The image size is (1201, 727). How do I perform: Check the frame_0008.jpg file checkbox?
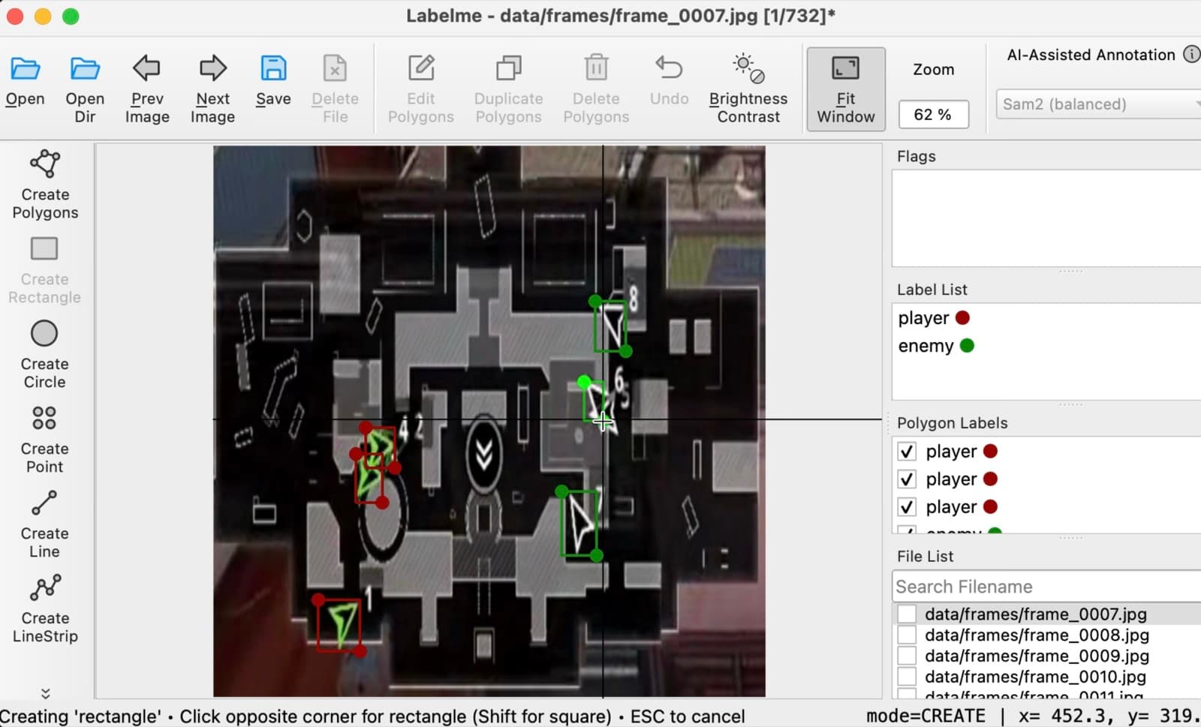[x=907, y=635]
